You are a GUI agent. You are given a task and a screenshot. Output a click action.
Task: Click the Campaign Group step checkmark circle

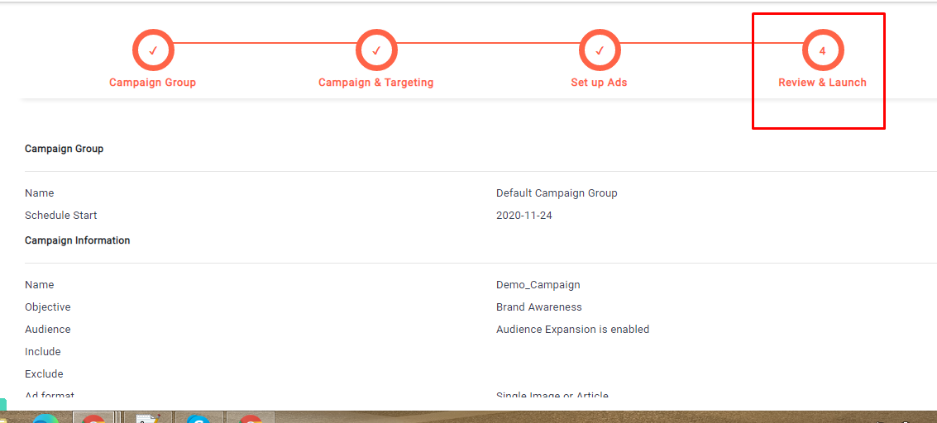click(x=153, y=50)
